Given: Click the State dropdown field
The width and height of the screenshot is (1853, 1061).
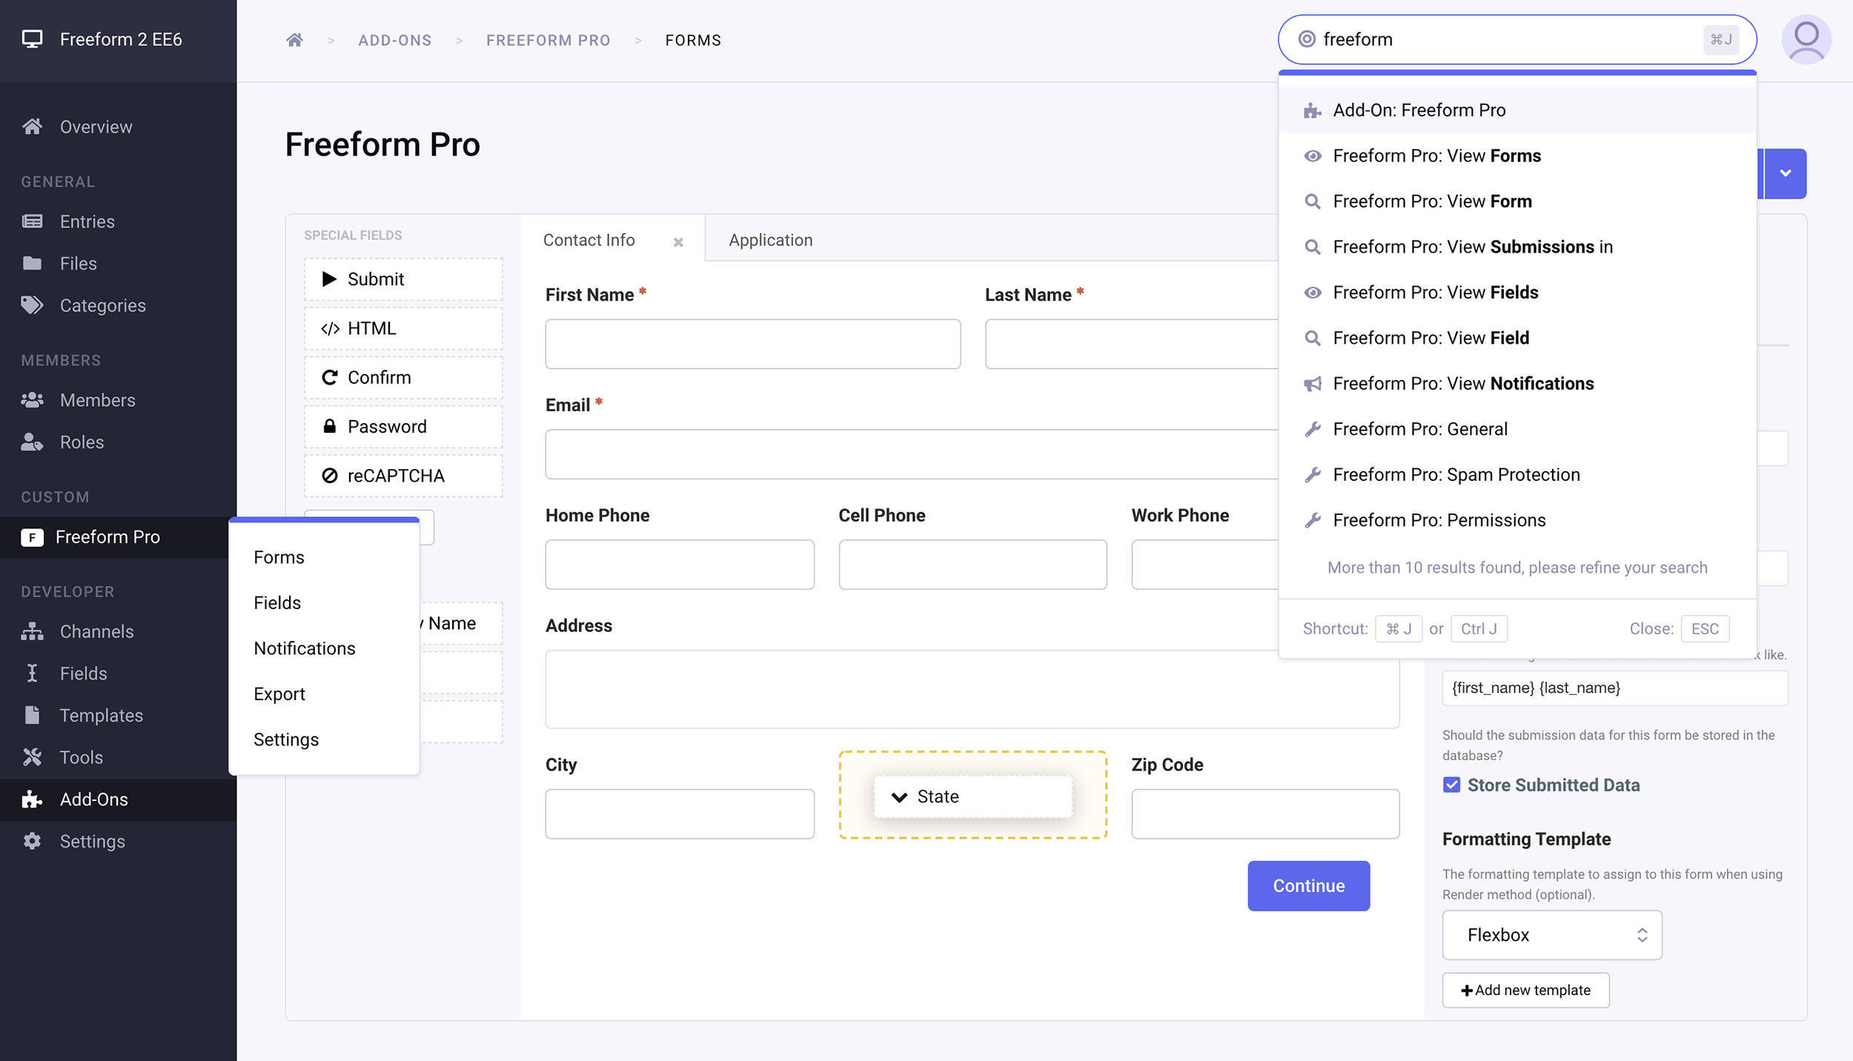Looking at the screenshot, I should coord(972,796).
